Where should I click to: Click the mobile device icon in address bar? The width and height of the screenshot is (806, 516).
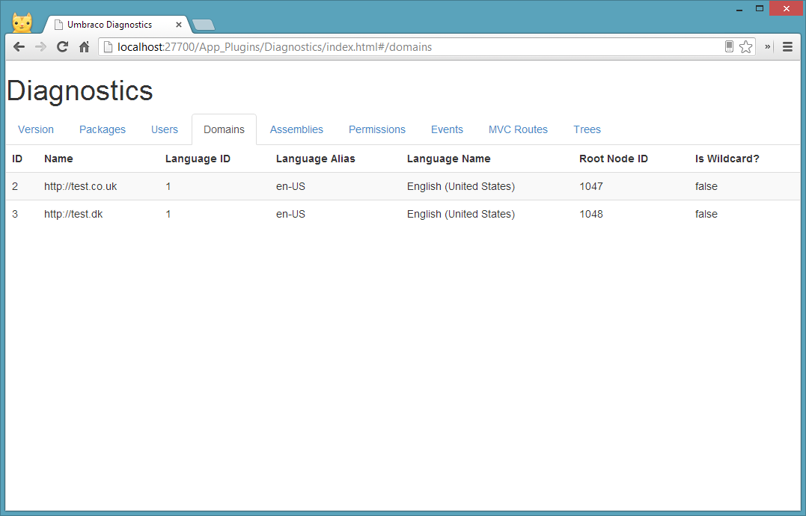(x=729, y=46)
